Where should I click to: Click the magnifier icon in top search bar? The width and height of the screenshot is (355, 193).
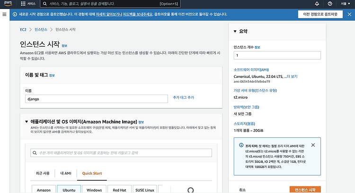pos(45,4)
